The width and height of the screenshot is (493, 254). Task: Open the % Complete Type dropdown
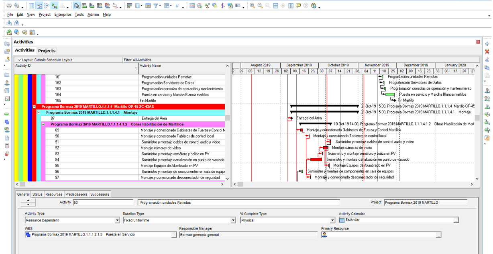[x=332, y=220]
